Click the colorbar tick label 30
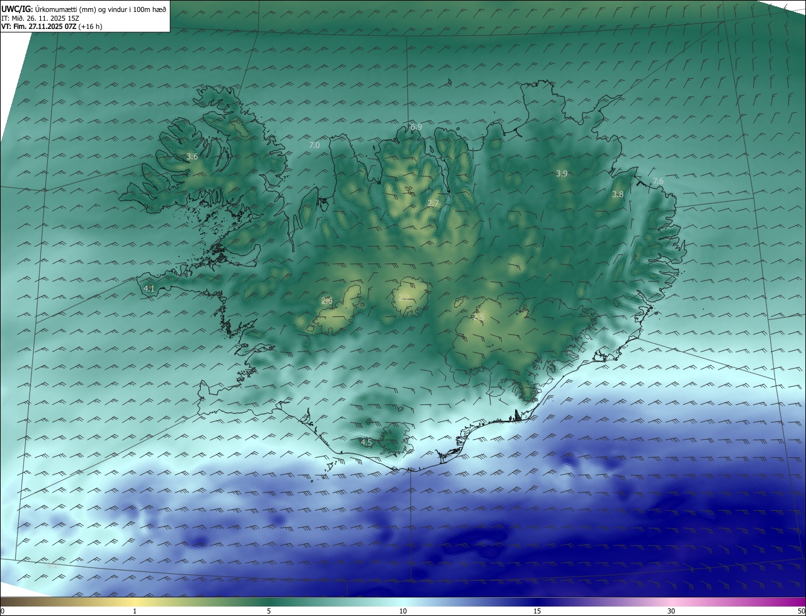806x616 pixels. pos(671,611)
